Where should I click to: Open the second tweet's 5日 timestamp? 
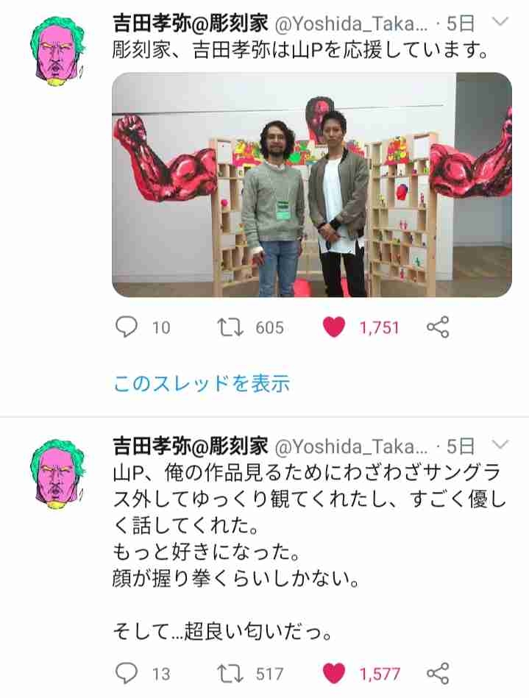(x=461, y=446)
